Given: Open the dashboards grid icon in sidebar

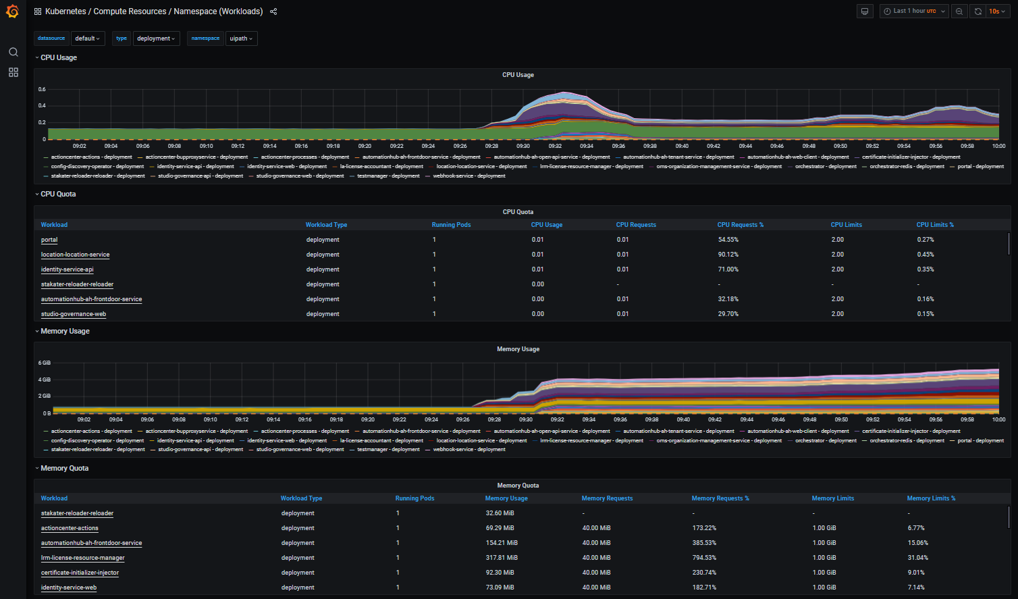Looking at the screenshot, I should [13, 72].
